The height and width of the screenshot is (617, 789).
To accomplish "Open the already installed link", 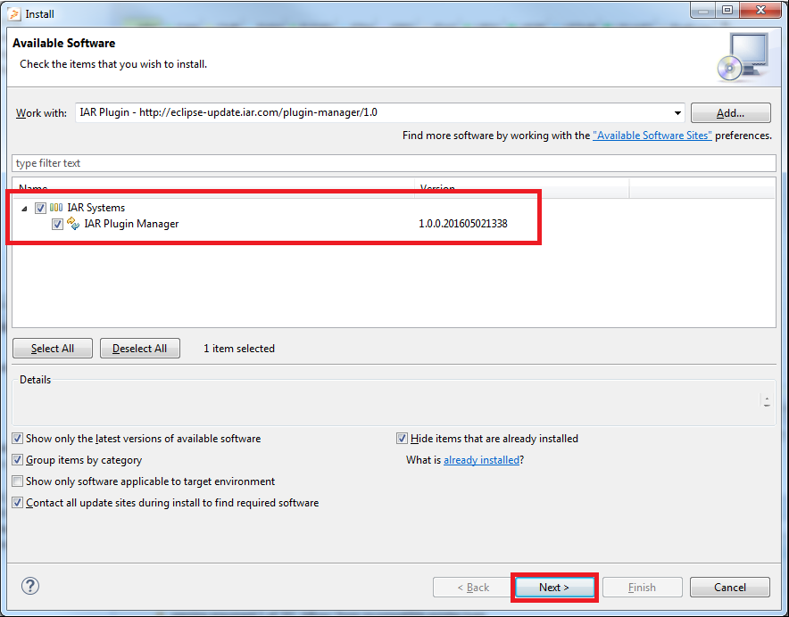I will pyautogui.click(x=481, y=459).
